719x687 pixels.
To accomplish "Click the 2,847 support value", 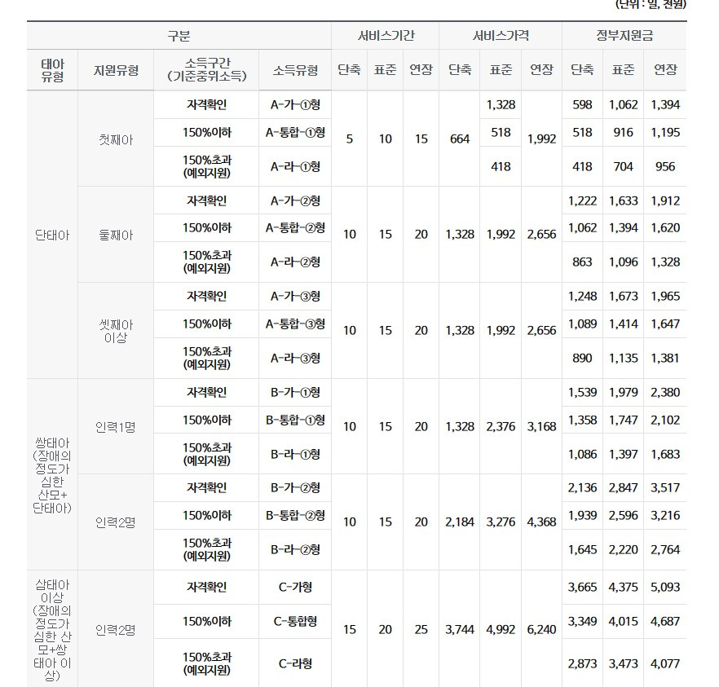I will (624, 487).
